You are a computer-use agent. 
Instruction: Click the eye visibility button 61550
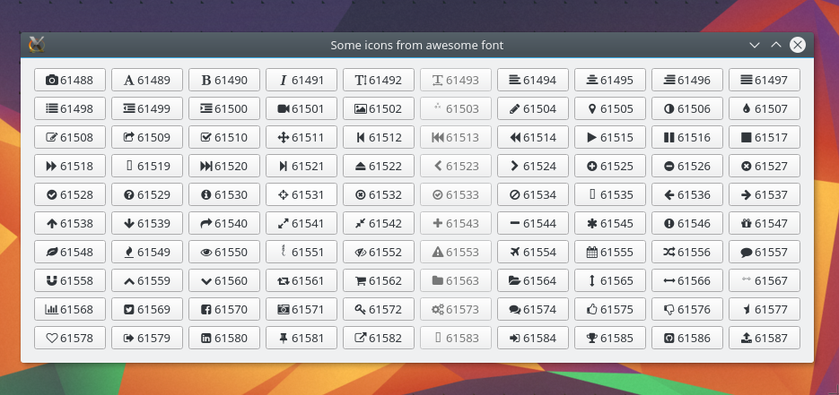tap(224, 253)
